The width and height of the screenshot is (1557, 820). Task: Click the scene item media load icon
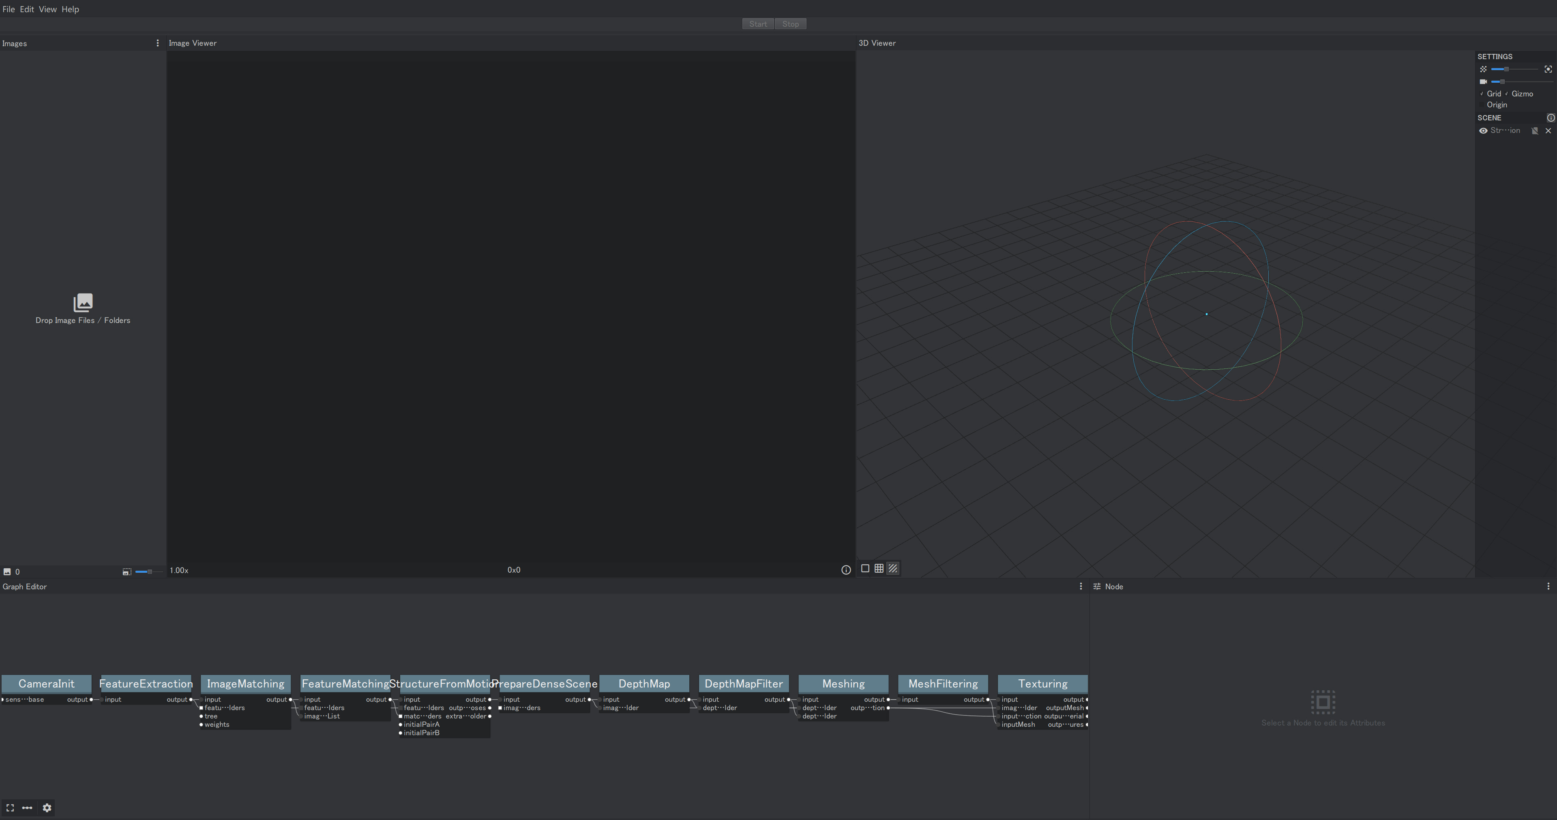1535,131
